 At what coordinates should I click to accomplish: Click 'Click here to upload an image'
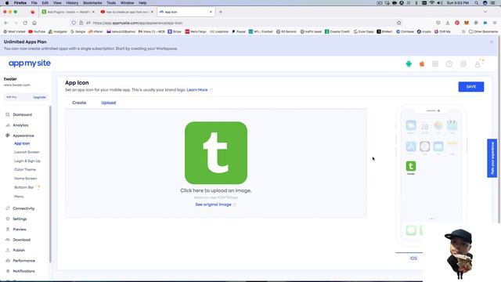[216, 190]
